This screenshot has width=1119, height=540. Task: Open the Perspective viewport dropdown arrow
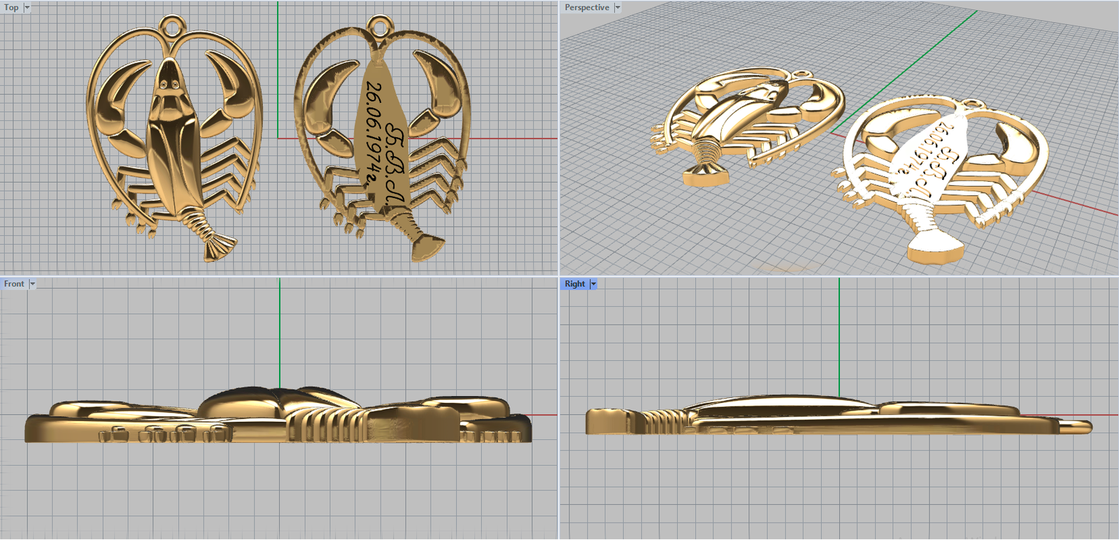618,8
